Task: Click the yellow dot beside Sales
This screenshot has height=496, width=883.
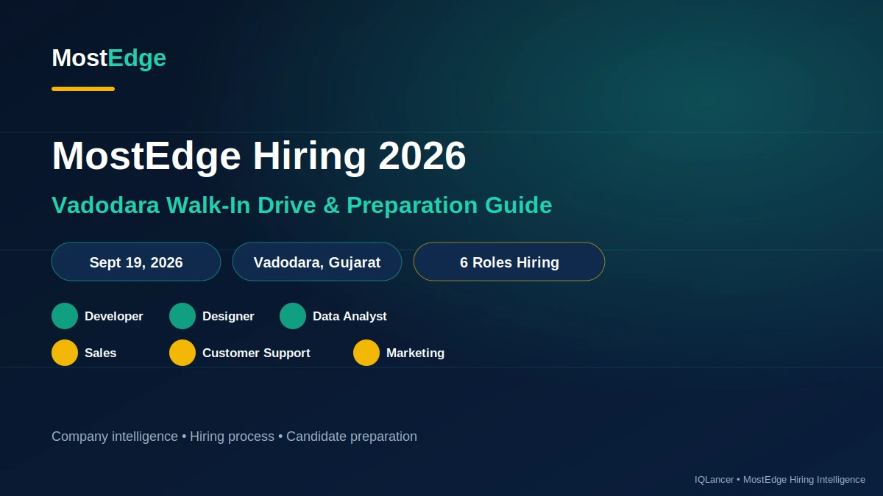Action: click(65, 353)
